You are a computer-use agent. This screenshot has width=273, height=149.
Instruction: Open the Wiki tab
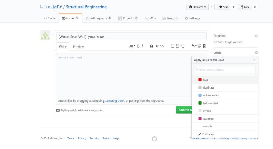[150, 18]
